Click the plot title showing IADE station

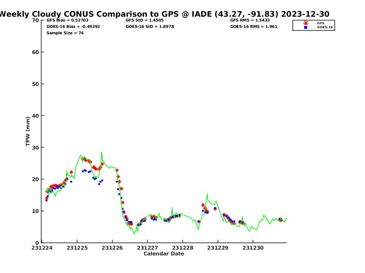point(164,14)
